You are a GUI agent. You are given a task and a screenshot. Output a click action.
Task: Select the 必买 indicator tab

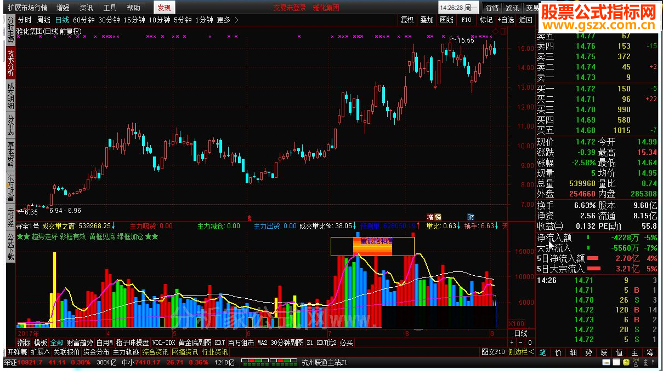click(x=347, y=343)
